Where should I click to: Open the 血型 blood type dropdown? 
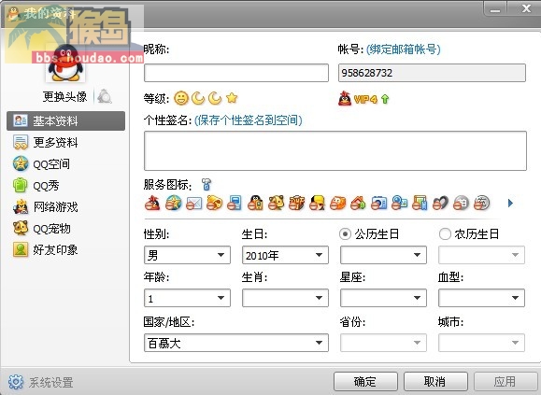[481, 298]
